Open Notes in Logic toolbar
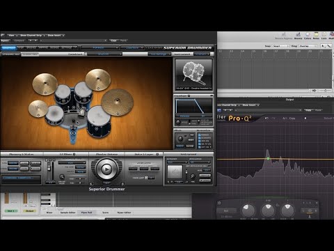Image resolution: width=334 pixels, height=251 pixels. (x=316, y=36)
